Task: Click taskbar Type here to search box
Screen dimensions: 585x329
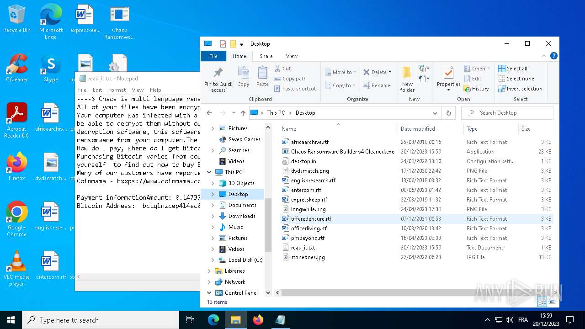Action: pyautogui.click(x=101, y=320)
